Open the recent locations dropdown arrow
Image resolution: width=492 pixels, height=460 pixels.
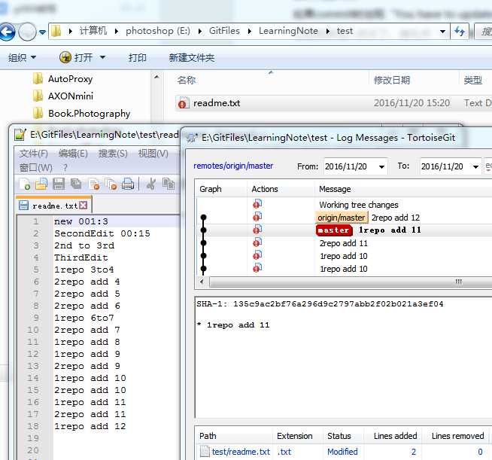42,32
